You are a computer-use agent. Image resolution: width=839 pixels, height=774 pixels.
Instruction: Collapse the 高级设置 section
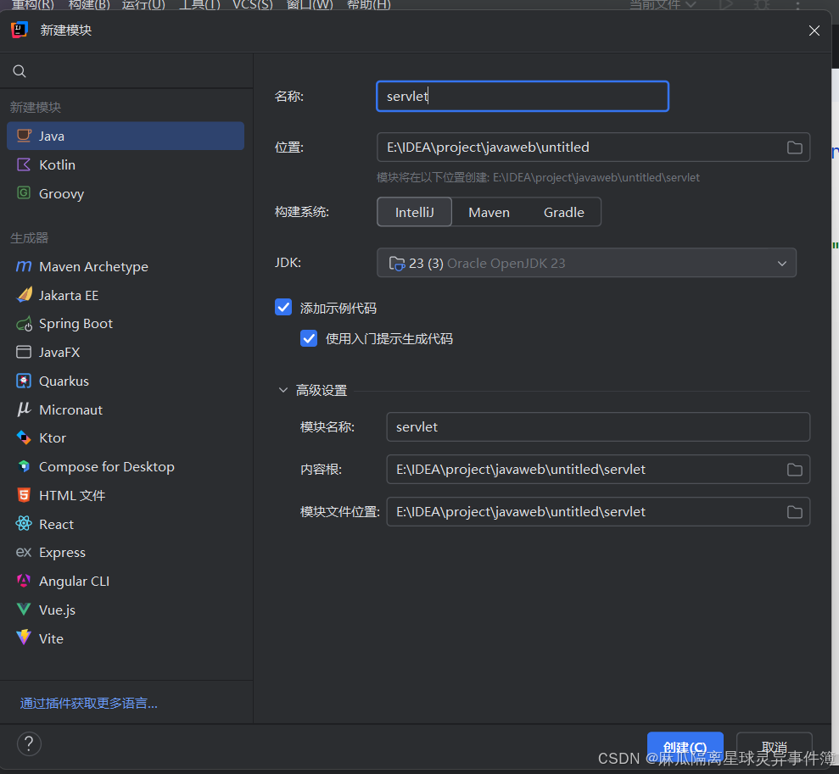[283, 390]
